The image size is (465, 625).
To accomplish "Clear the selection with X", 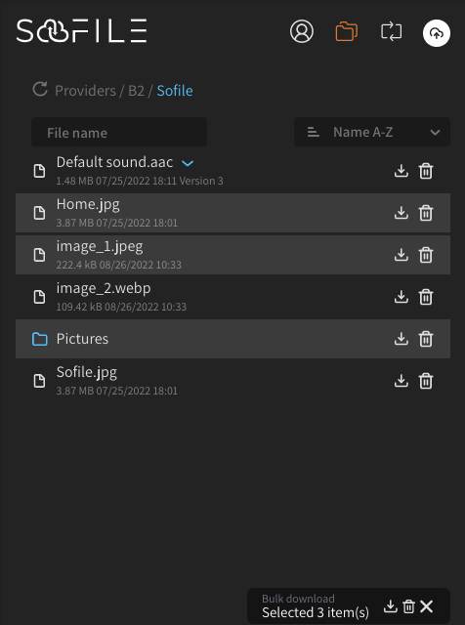I will (426, 606).
